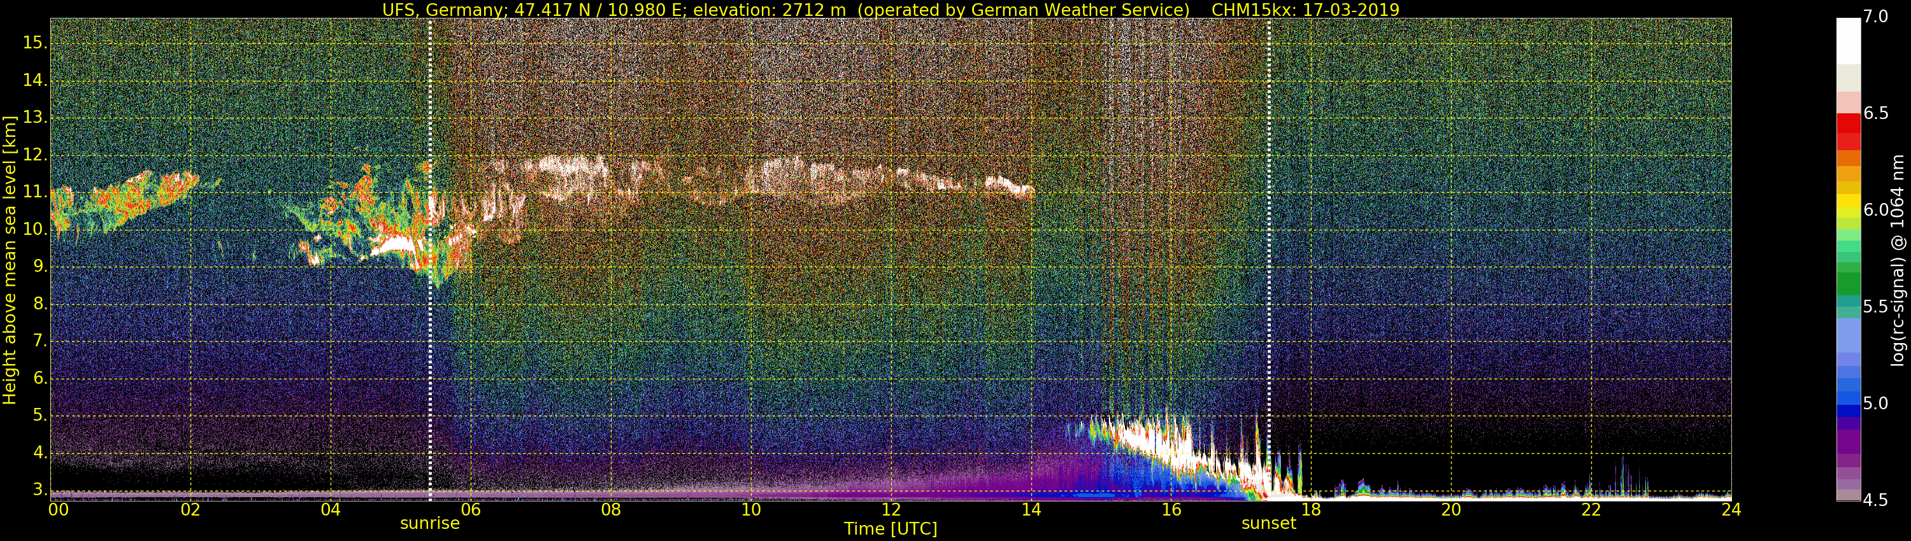Screen dimensions: 1911x541
Task: Click the '20' tick on the time axis
Action: [1451, 510]
